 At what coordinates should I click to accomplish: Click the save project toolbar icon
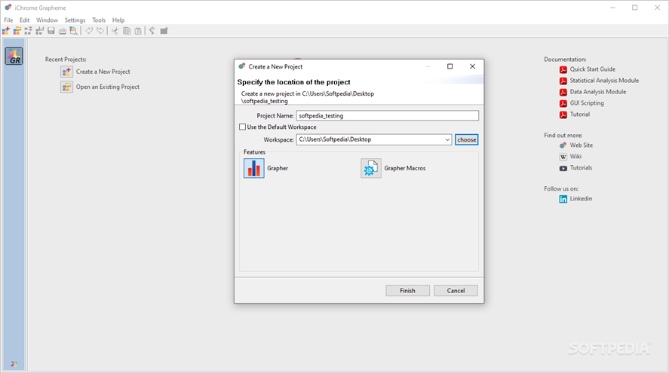coord(40,31)
